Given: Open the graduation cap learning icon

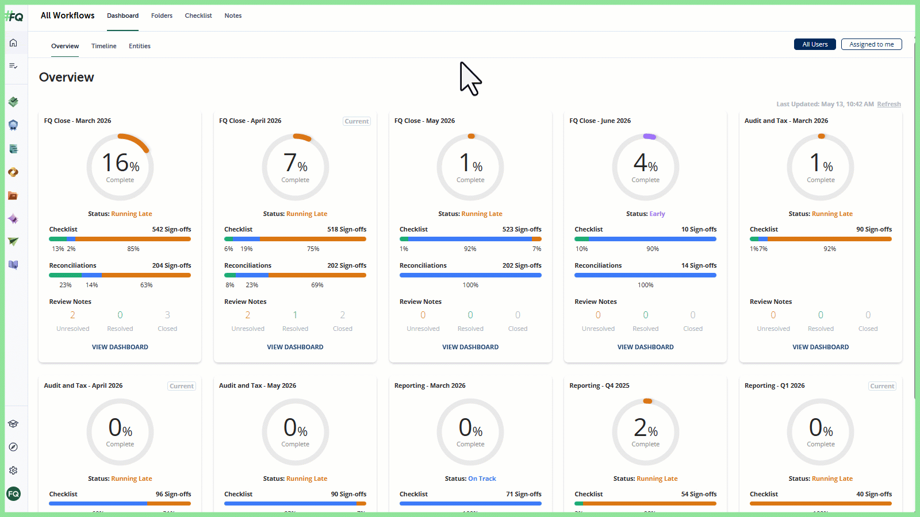Looking at the screenshot, I should pos(13,424).
